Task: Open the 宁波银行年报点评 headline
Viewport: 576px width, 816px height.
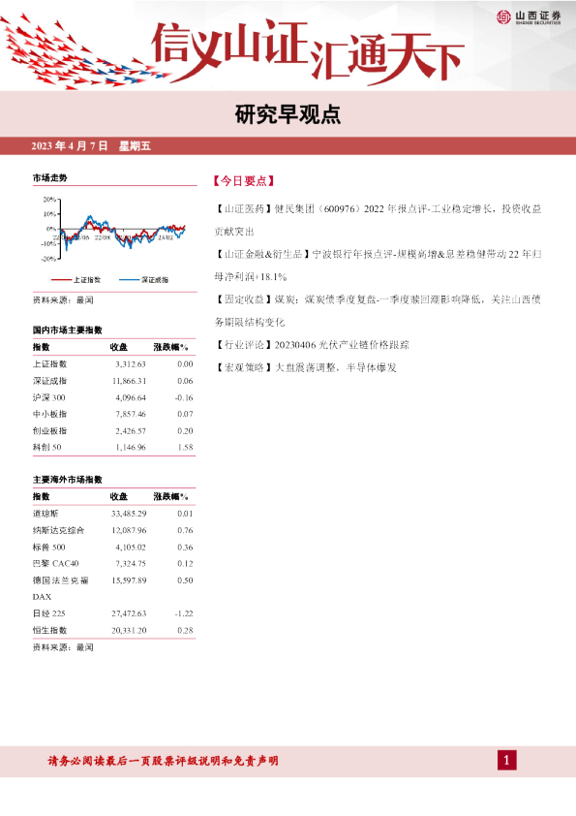Action: click(x=378, y=266)
